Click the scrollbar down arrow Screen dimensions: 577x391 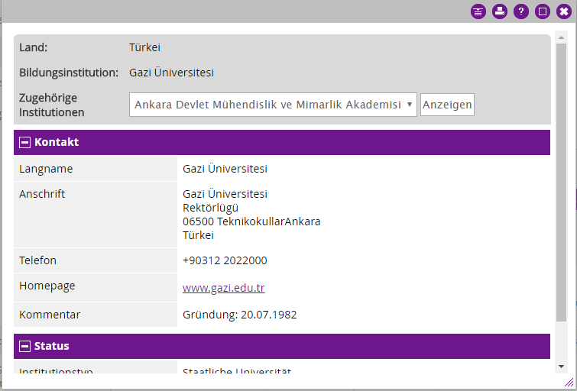[x=561, y=367]
